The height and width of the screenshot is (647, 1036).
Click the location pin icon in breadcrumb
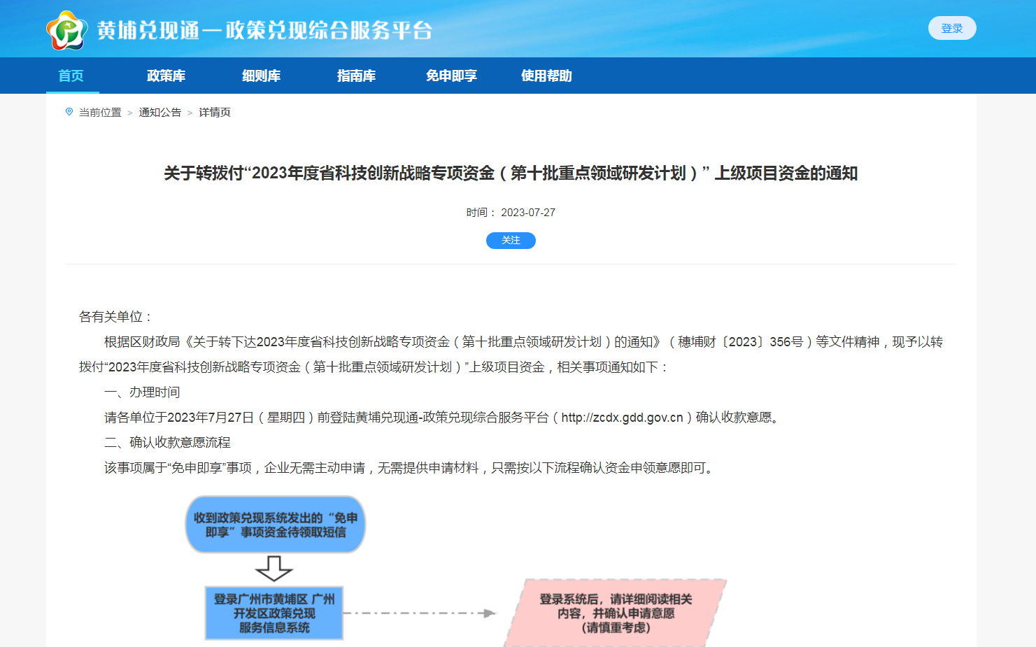coord(69,112)
